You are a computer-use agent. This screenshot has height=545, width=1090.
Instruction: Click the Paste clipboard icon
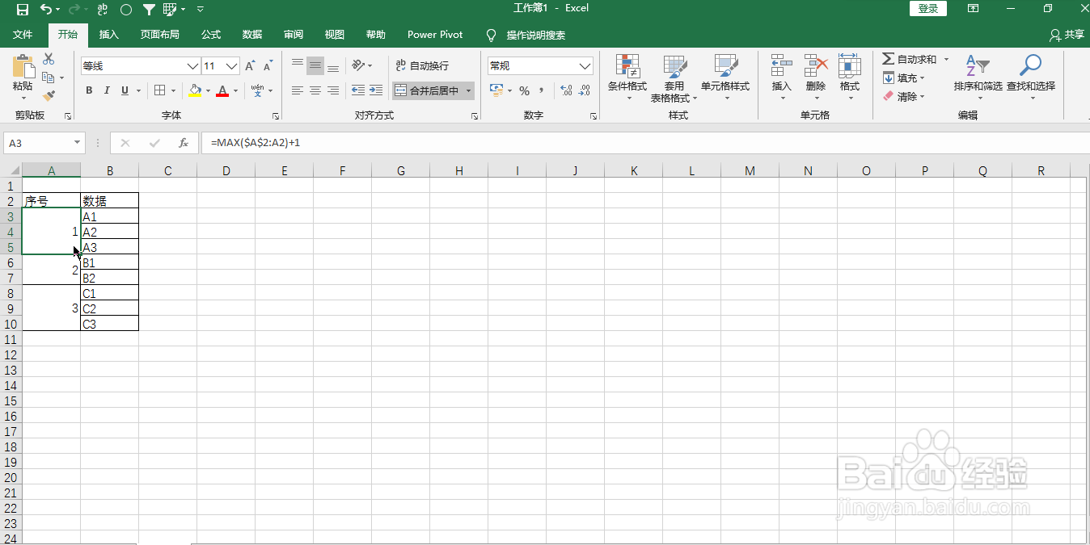(23, 66)
